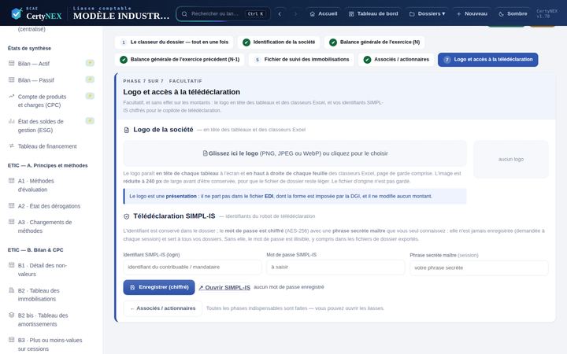Click the table icon beside B3 · Plus ou moins-values

tap(12, 340)
